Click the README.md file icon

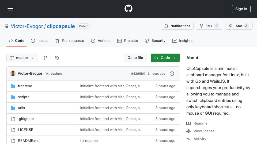[13, 141]
